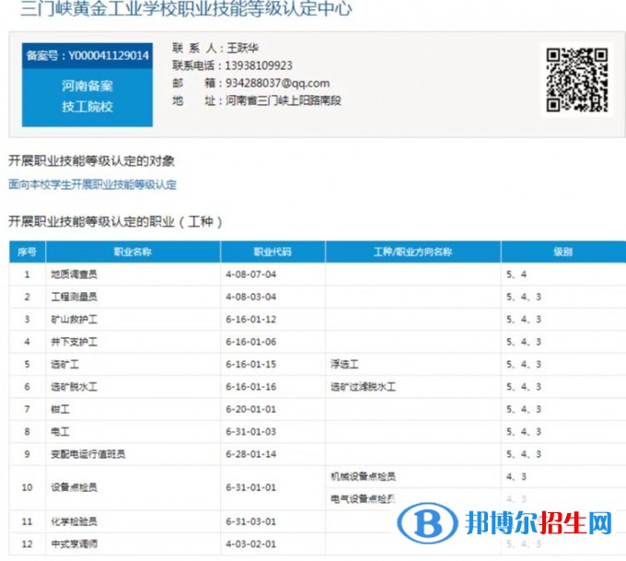Viewport: 626px width, 561px height.
Task: Select code 6-16-01-16
Action: (x=251, y=386)
